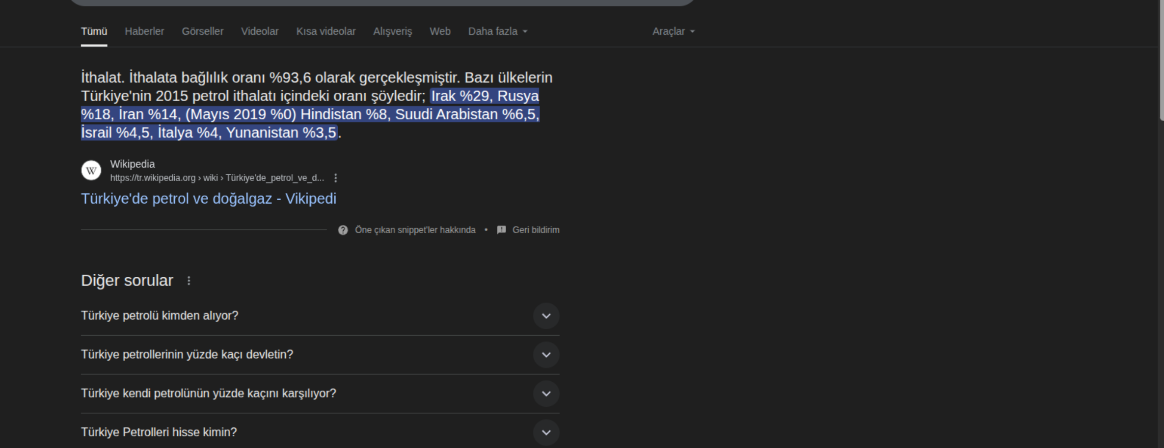Open the Diğer sorular three-dot options
The width and height of the screenshot is (1164, 448).
pyautogui.click(x=189, y=281)
